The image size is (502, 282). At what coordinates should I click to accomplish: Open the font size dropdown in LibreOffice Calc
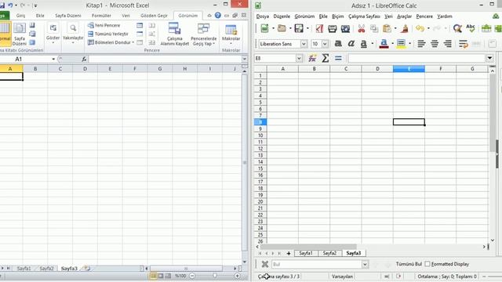point(325,44)
